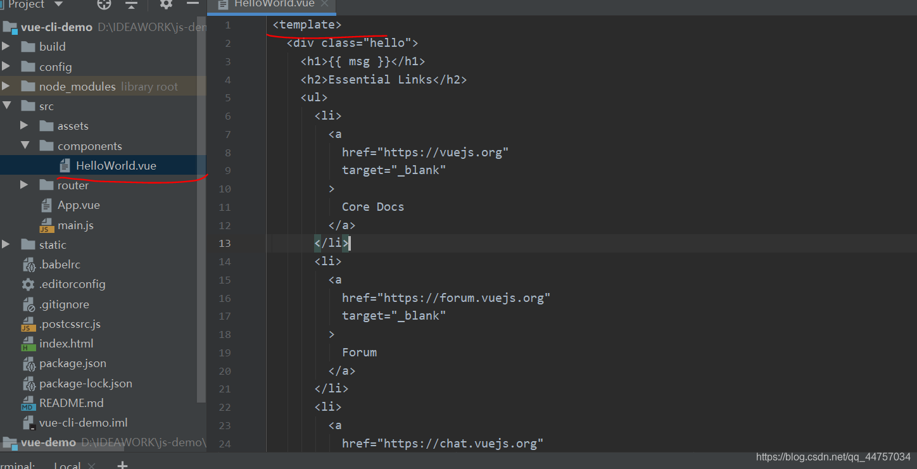Click the index.html file icon
917x469 pixels.
click(x=28, y=344)
